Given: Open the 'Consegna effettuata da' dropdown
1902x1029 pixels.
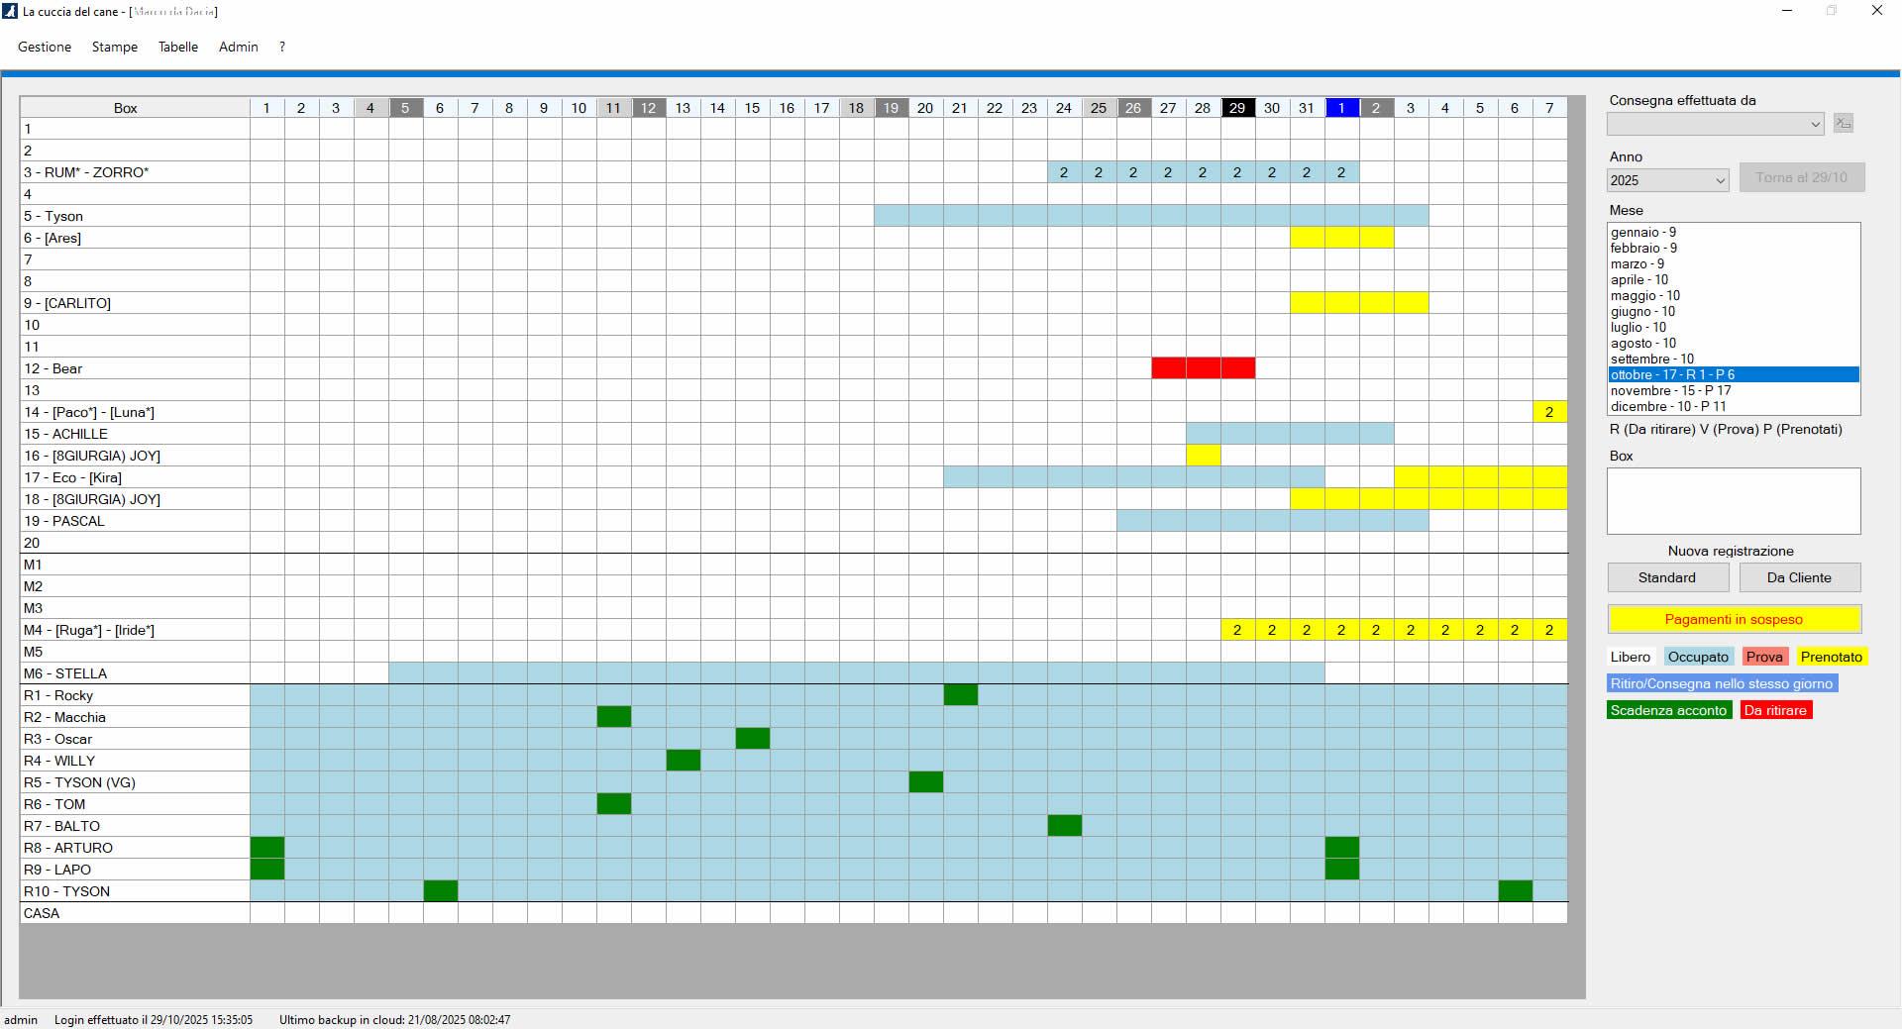Looking at the screenshot, I should [x=1715, y=124].
